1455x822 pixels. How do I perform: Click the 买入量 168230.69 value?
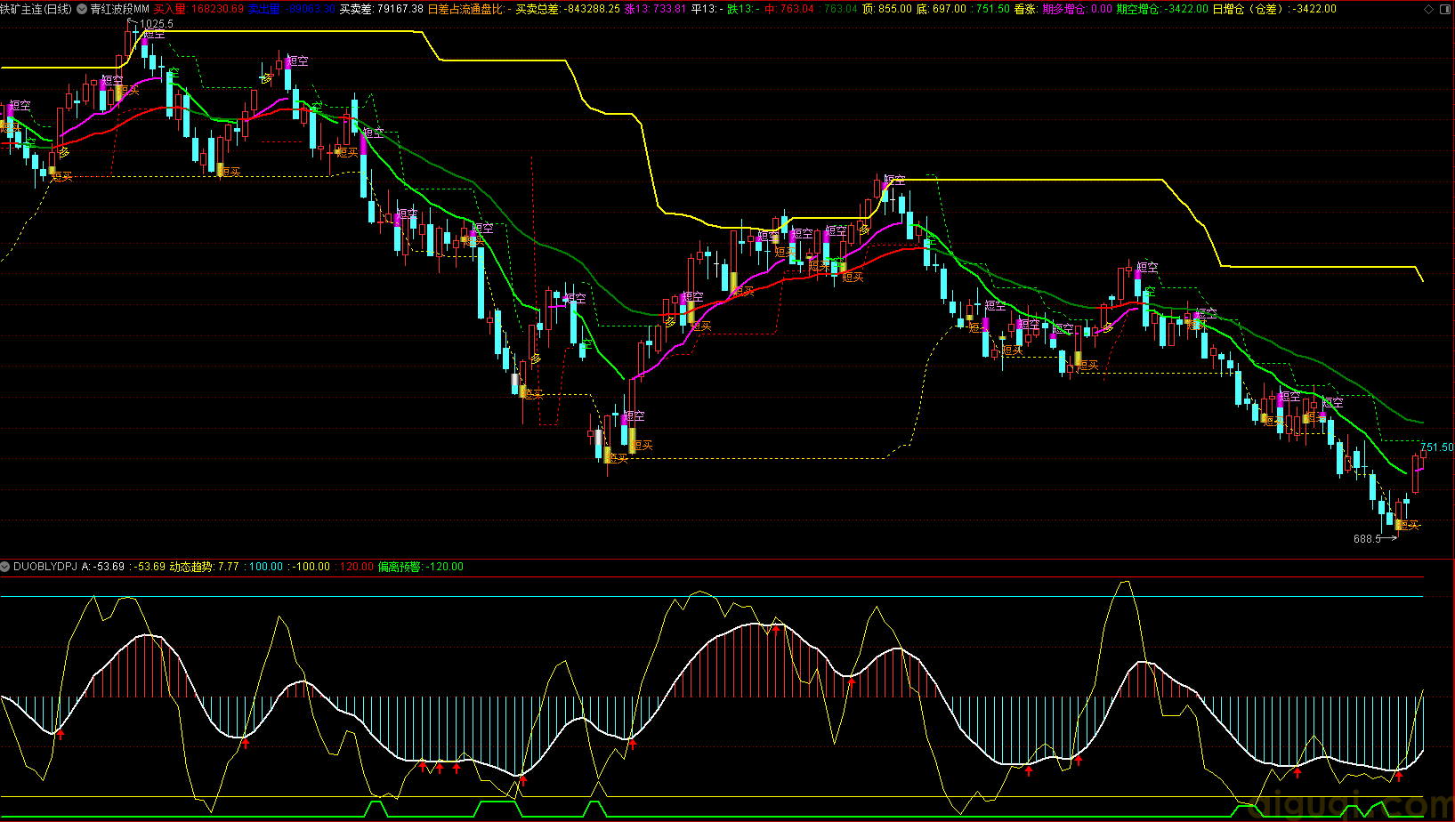(x=198, y=9)
